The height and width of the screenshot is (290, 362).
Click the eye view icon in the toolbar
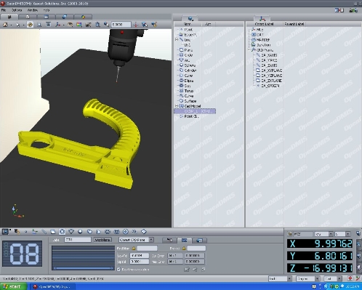pos(70,25)
